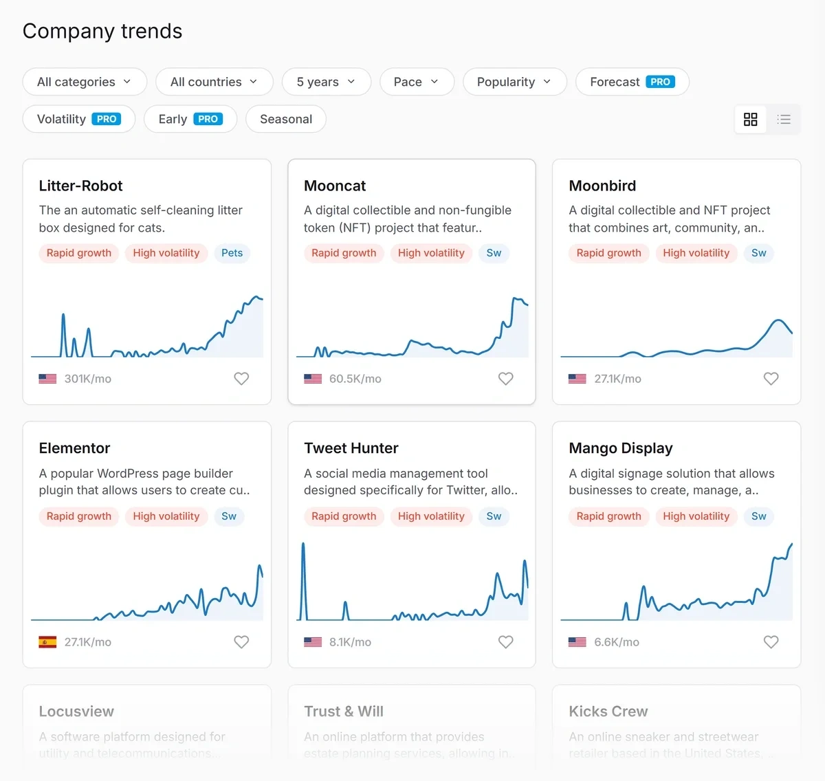Click High volatility tag on Moonbird

point(696,253)
